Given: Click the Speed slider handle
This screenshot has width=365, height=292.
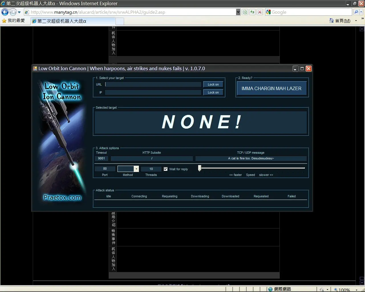Looking at the screenshot, I should [200, 168].
